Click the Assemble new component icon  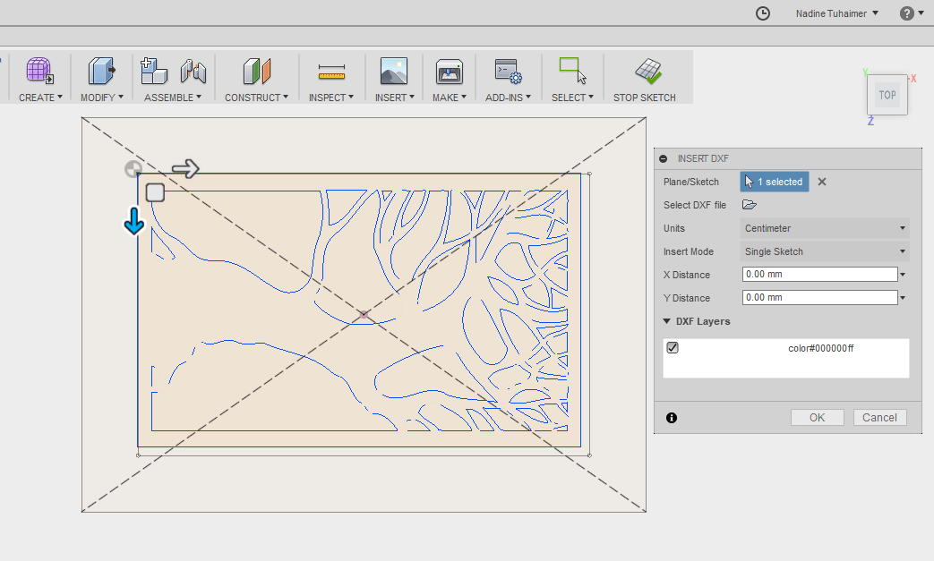click(x=154, y=72)
